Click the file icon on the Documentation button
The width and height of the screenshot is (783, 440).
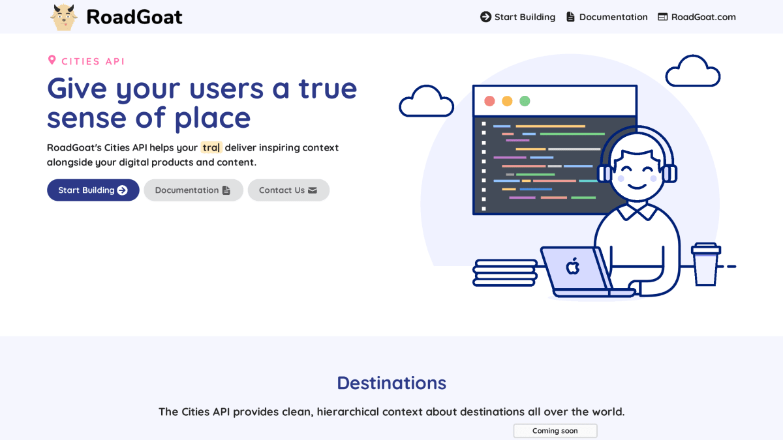click(x=226, y=190)
